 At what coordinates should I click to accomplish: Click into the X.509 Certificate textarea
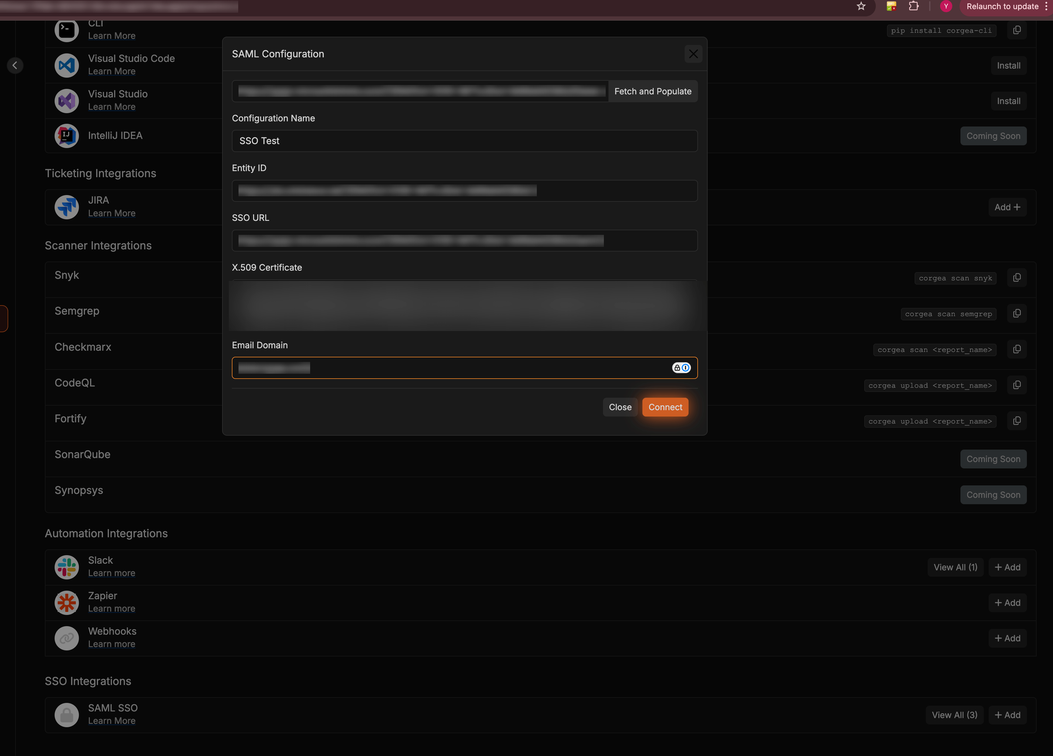click(464, 305)
